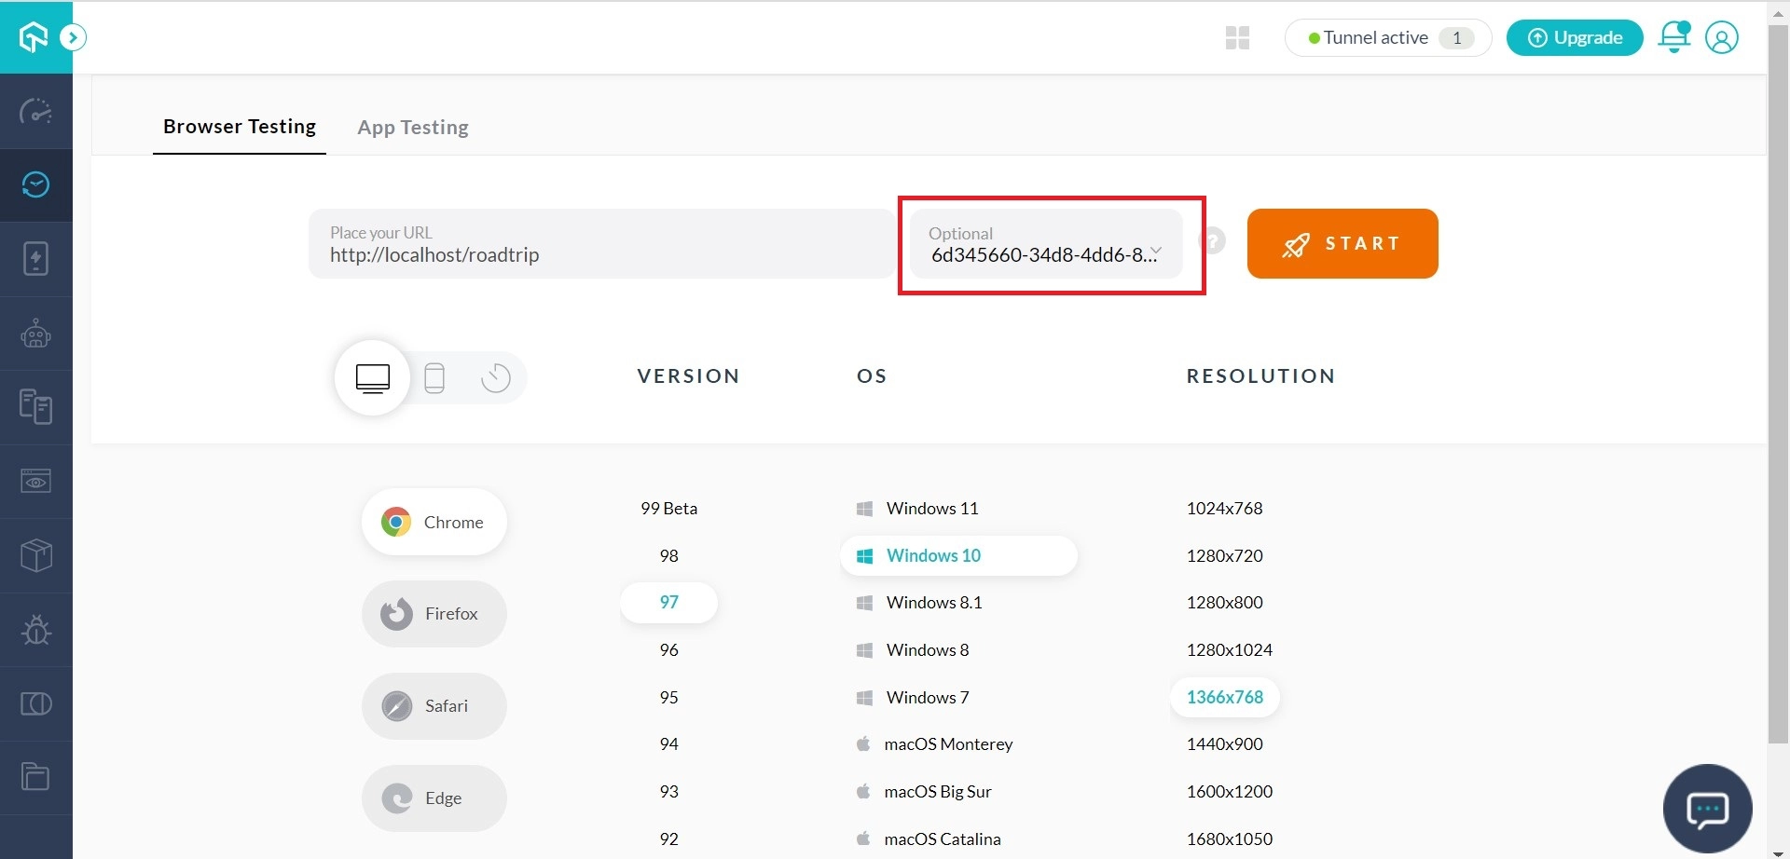Open the bug tracker sidebar icon

35,630
